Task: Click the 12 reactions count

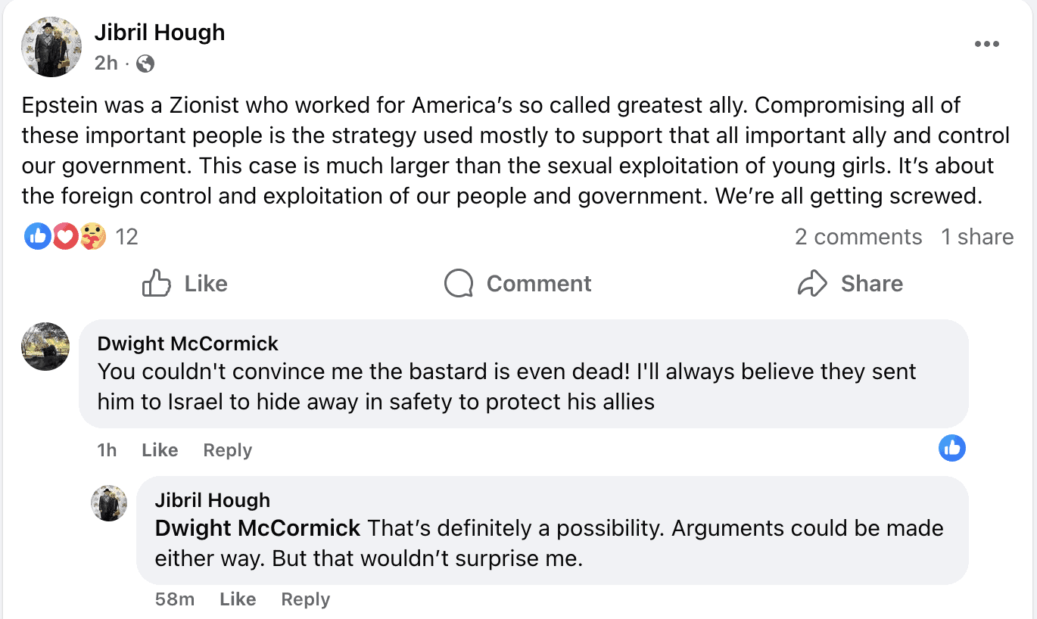Action: point(126,237)
